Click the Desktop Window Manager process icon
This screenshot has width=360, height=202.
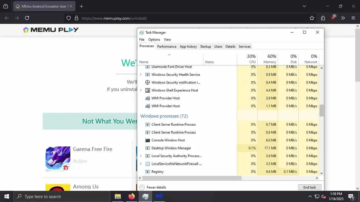point(147,148)
